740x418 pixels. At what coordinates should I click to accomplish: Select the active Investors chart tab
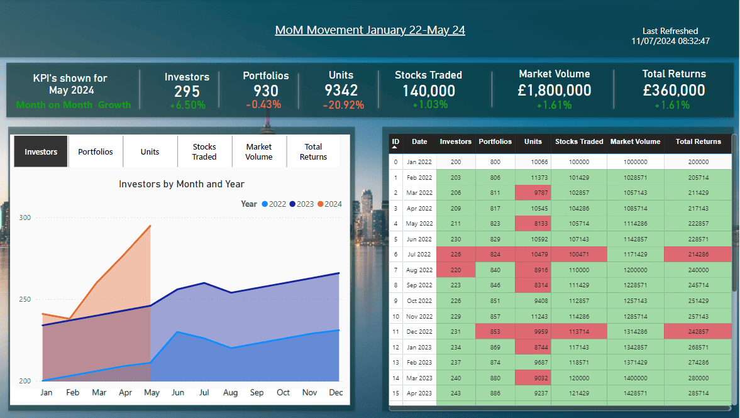point(41,151)
